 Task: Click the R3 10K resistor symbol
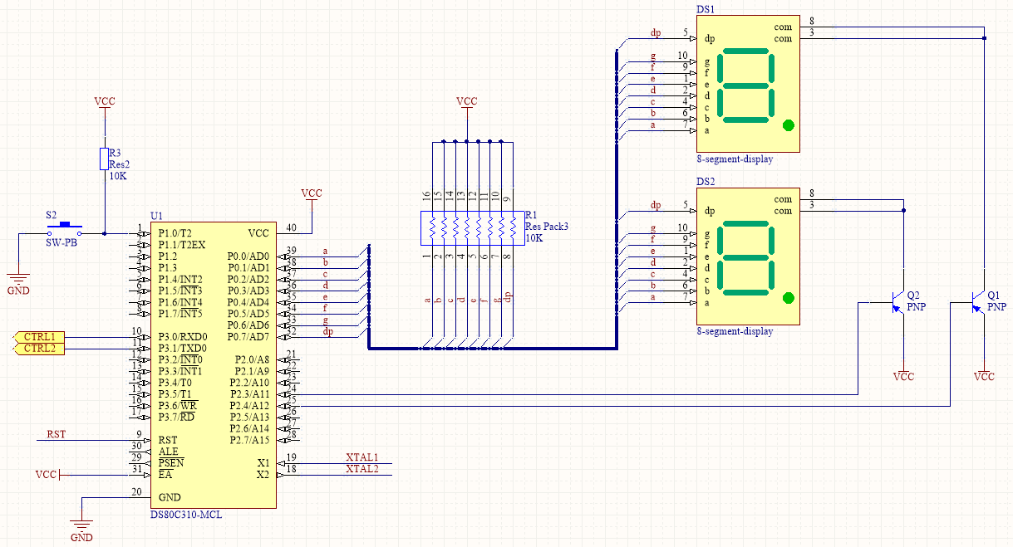[105, 159]
